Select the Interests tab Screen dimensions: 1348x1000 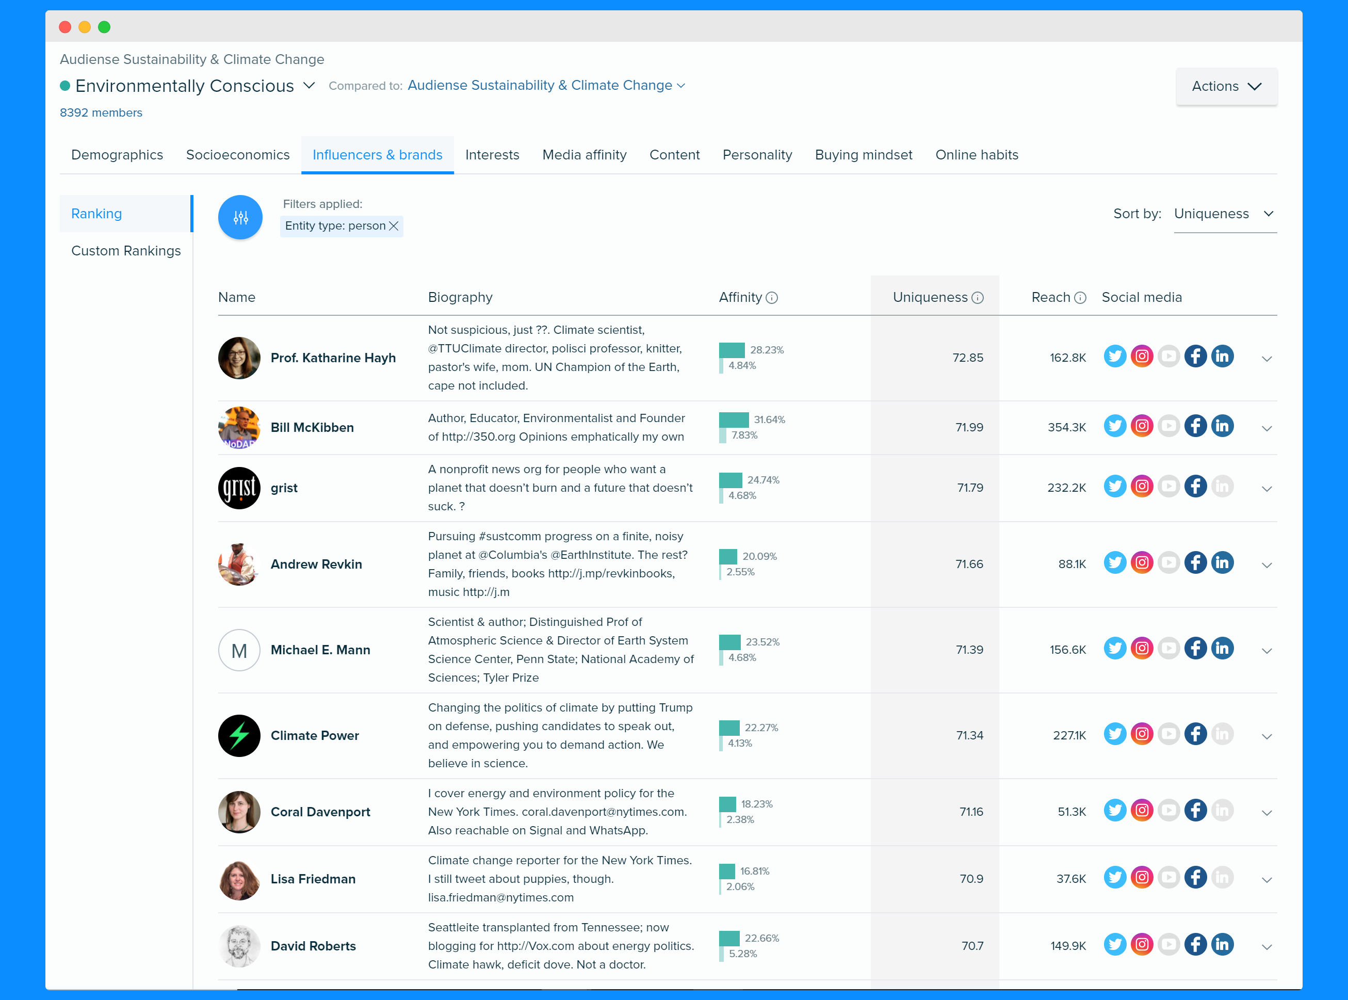coord(493,155)
